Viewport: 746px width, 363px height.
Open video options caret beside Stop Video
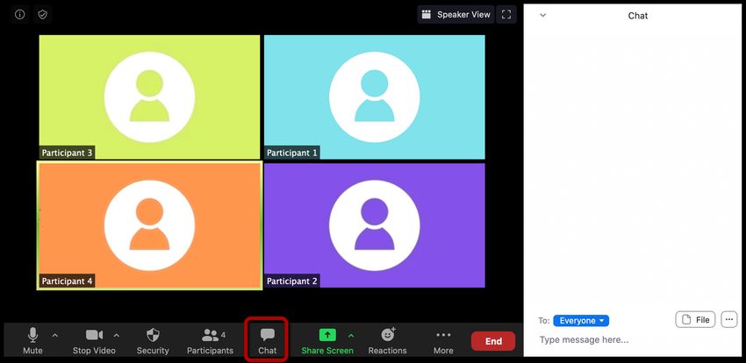(x=117, y=336)
